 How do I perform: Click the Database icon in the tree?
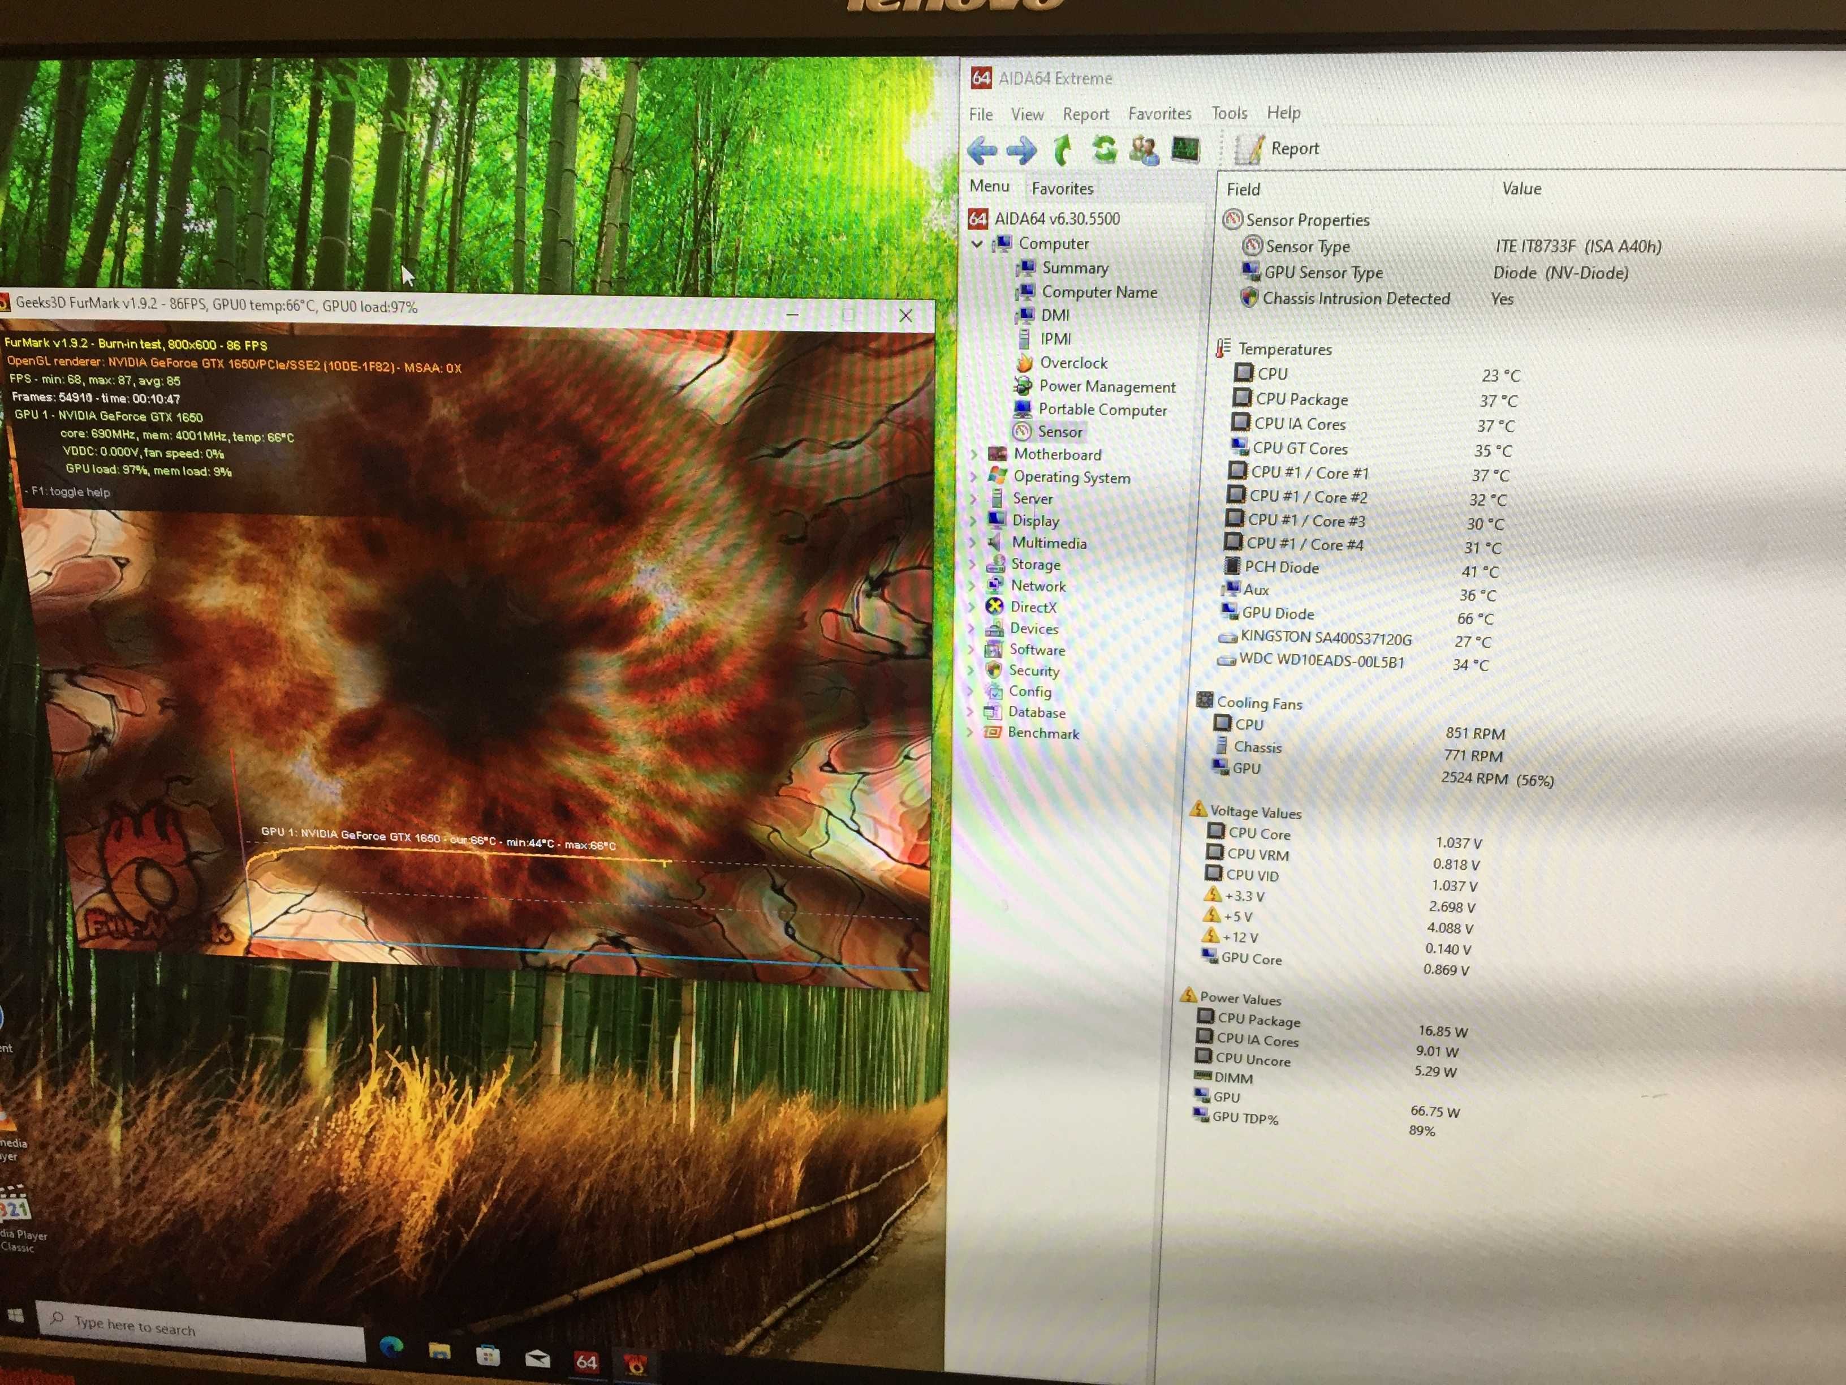coord(992,712)
